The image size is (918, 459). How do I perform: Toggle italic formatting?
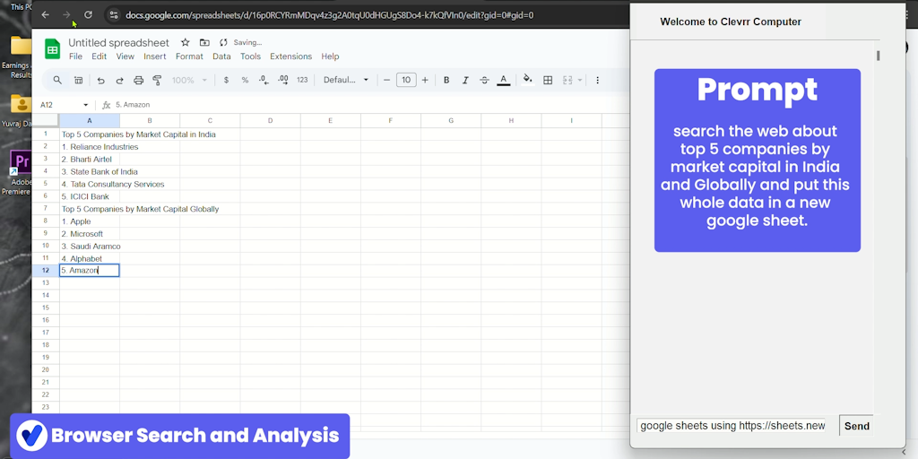coord(465,80)
